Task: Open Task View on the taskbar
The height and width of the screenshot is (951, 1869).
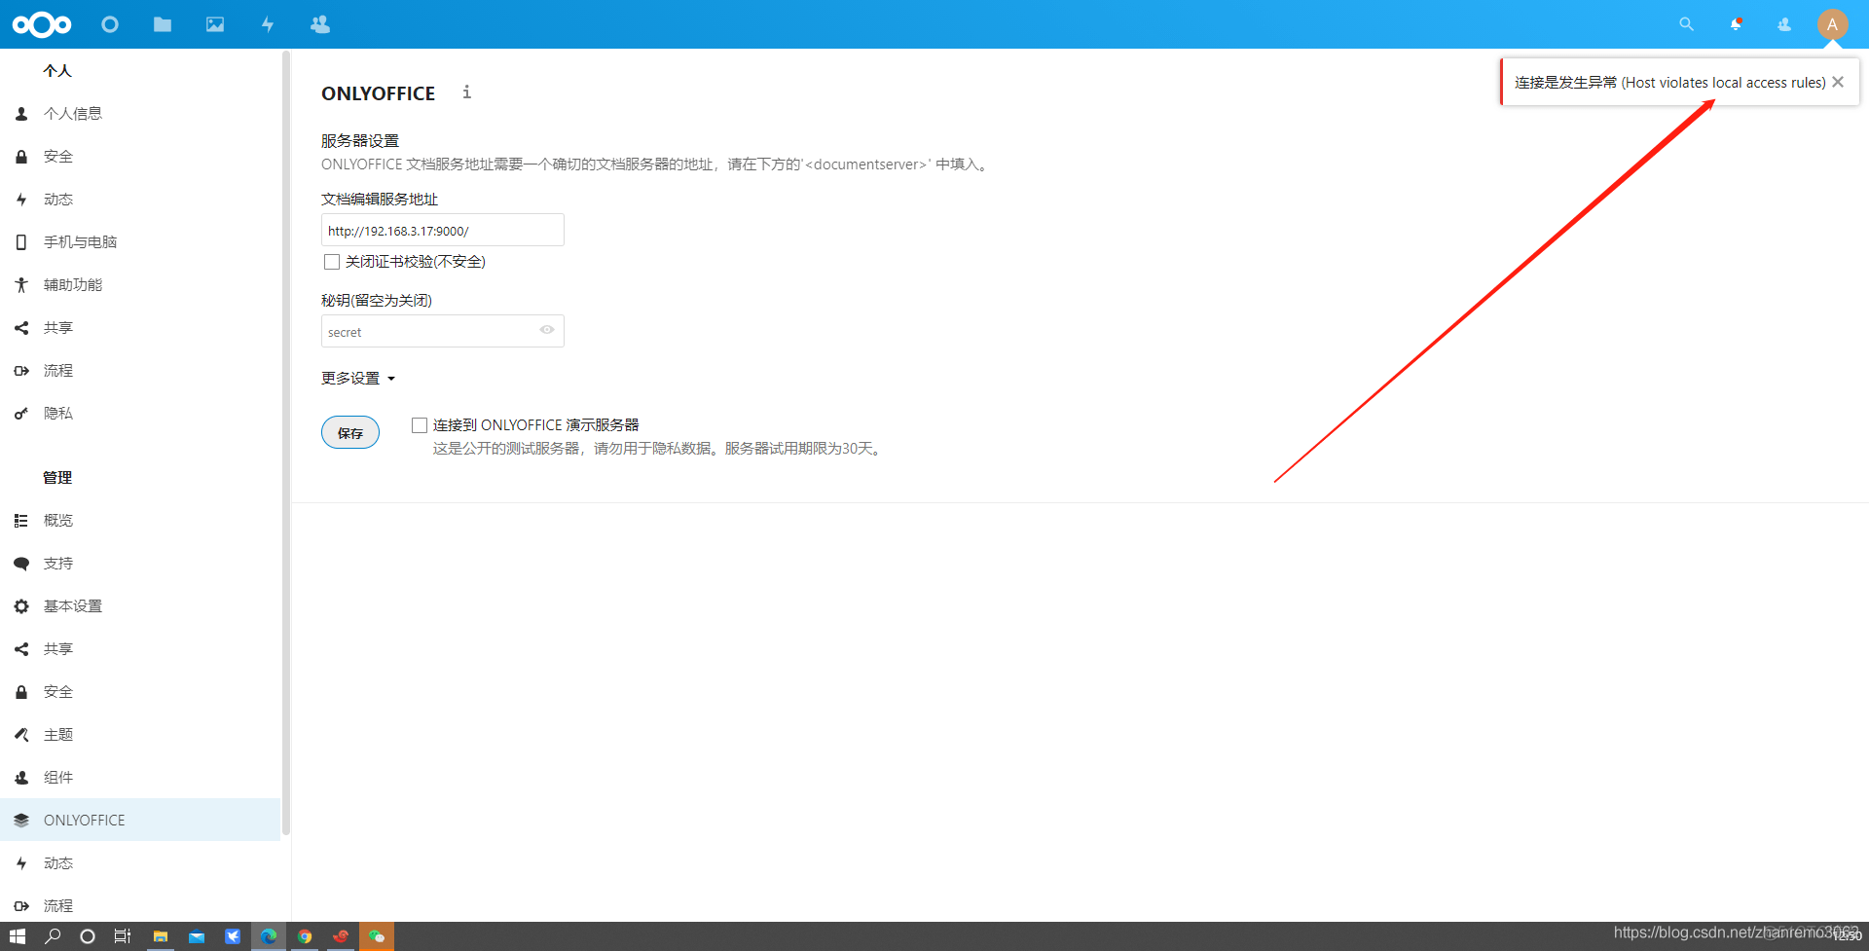Action: [123, 936]
